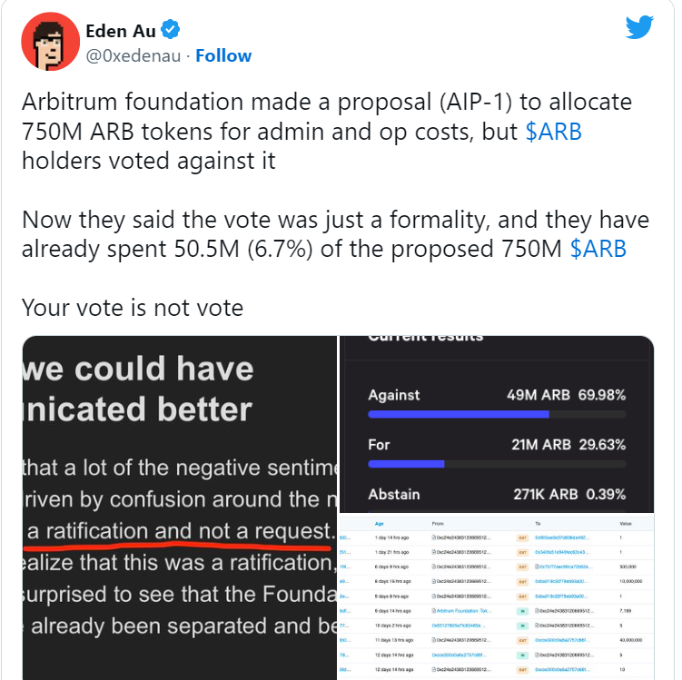Click recipient address in the 10,000,000 row
The height and width of the screenshot is (680, 682).
click(x=561, y=581)
